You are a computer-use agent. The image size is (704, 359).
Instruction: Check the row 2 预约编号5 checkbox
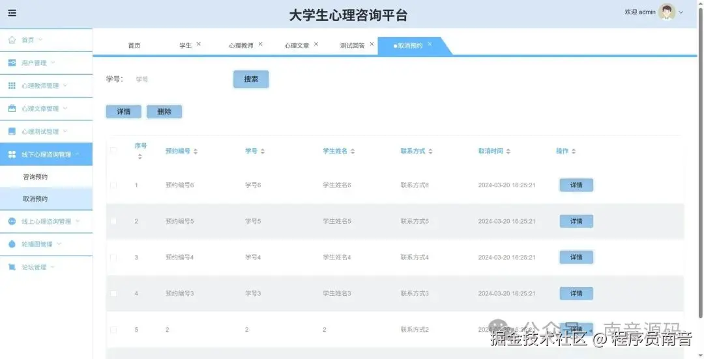[x=113, y=221]
